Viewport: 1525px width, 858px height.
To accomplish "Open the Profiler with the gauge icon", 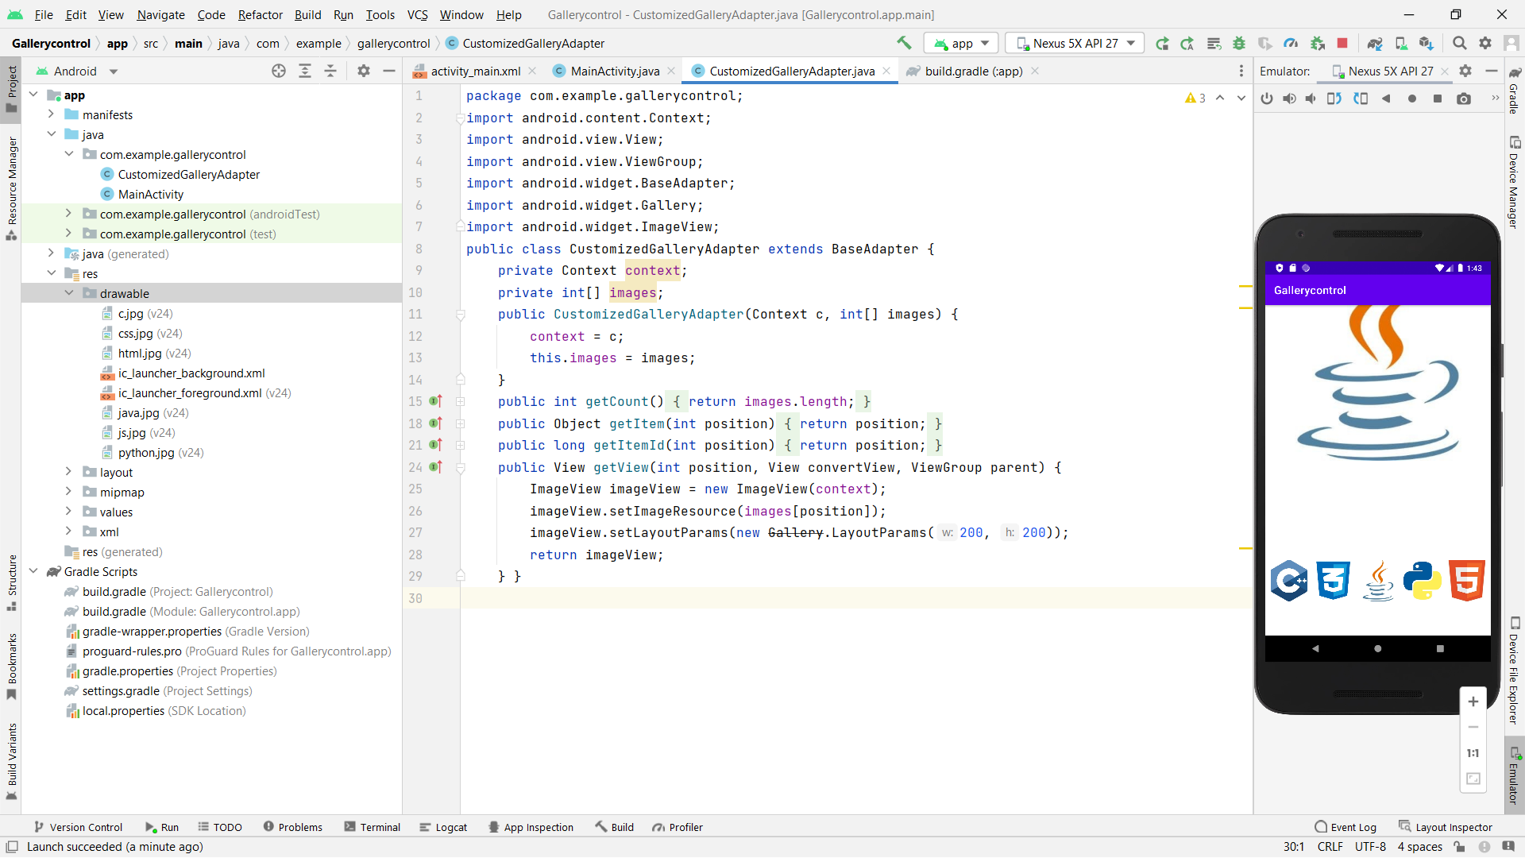I will [x=1291, y=43].
